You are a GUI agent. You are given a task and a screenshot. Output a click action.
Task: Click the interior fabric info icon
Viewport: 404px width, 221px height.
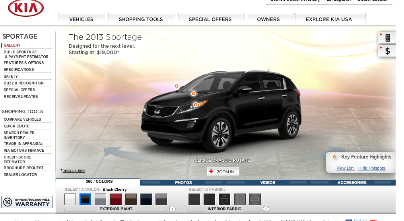[266, 209]
